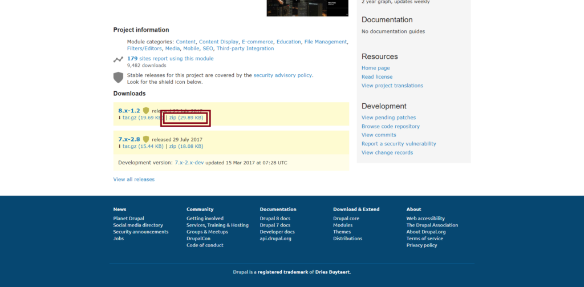
Task: Open the Modules footer link
Action: [343, 225]
